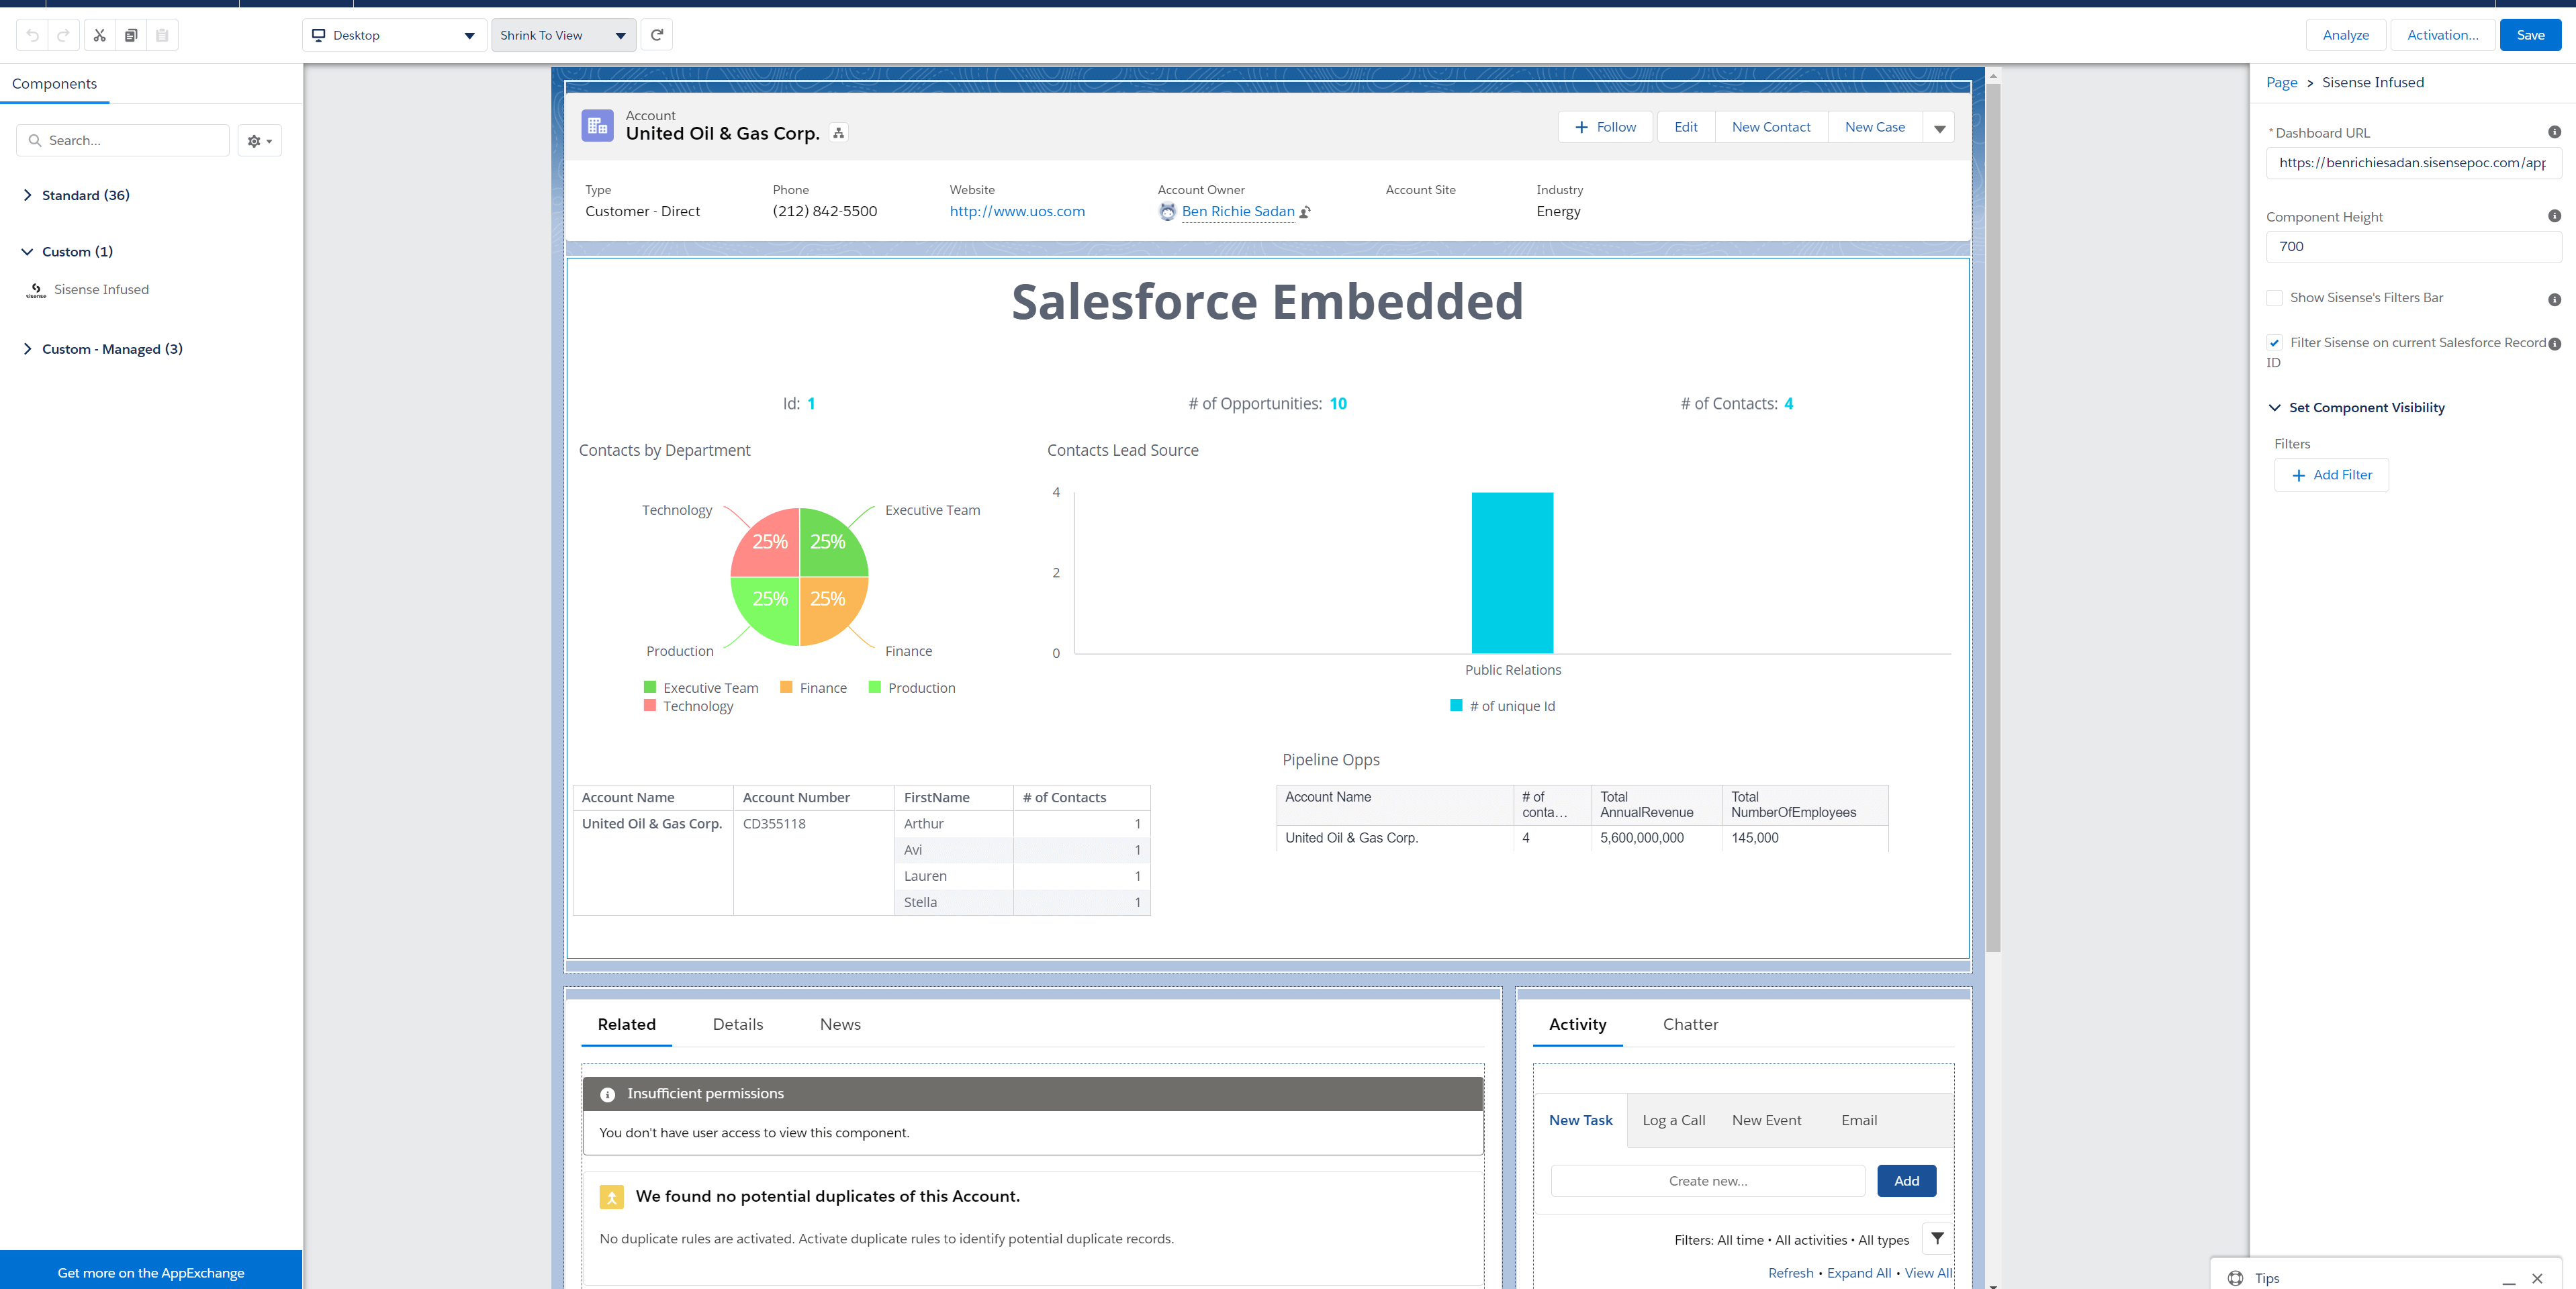Open the Shrink To View dropdown

pyautogui.click(x=563, y=35)
